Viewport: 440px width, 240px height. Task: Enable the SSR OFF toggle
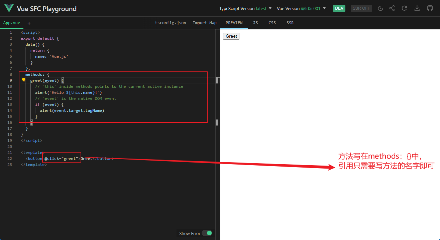click(361, 8)
